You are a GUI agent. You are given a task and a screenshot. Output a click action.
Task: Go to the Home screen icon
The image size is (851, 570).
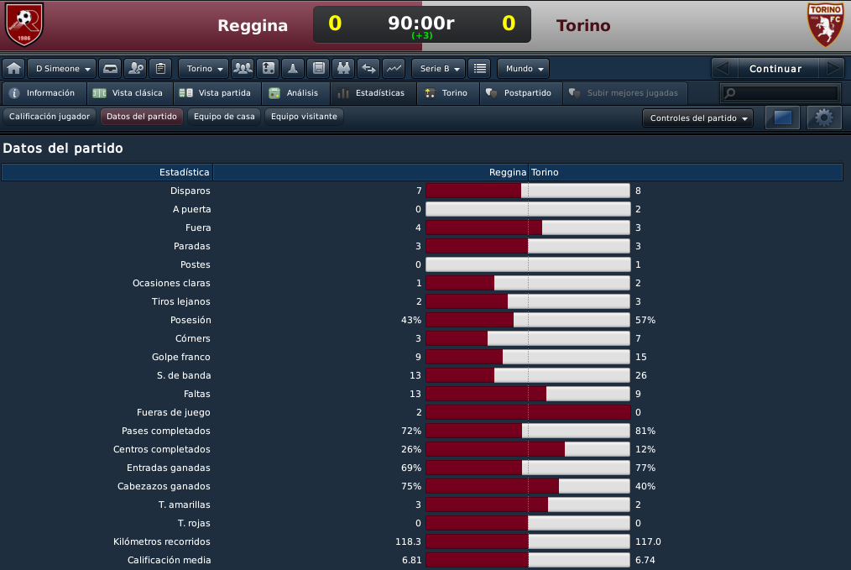pyautogui.click(x=14, y=68)
